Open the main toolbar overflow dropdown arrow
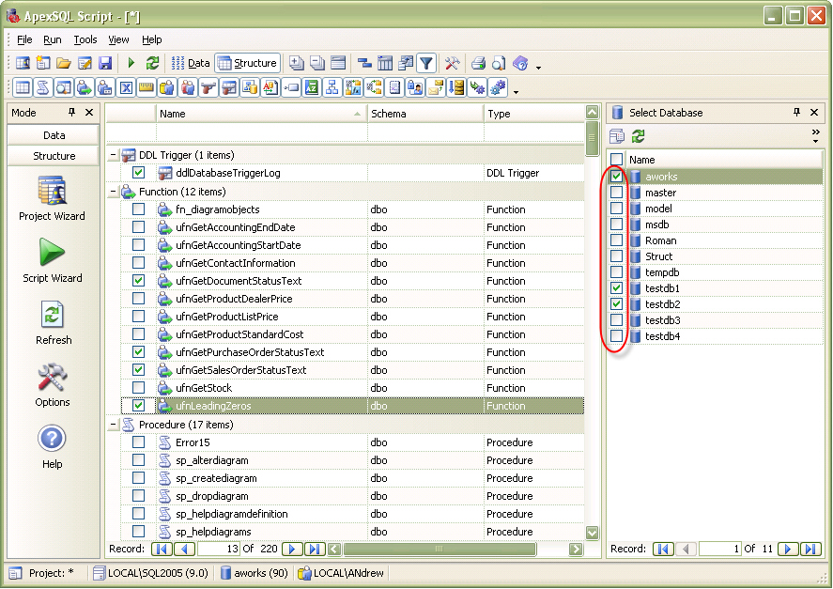This screenshot has width=833, height=589. 539,68
